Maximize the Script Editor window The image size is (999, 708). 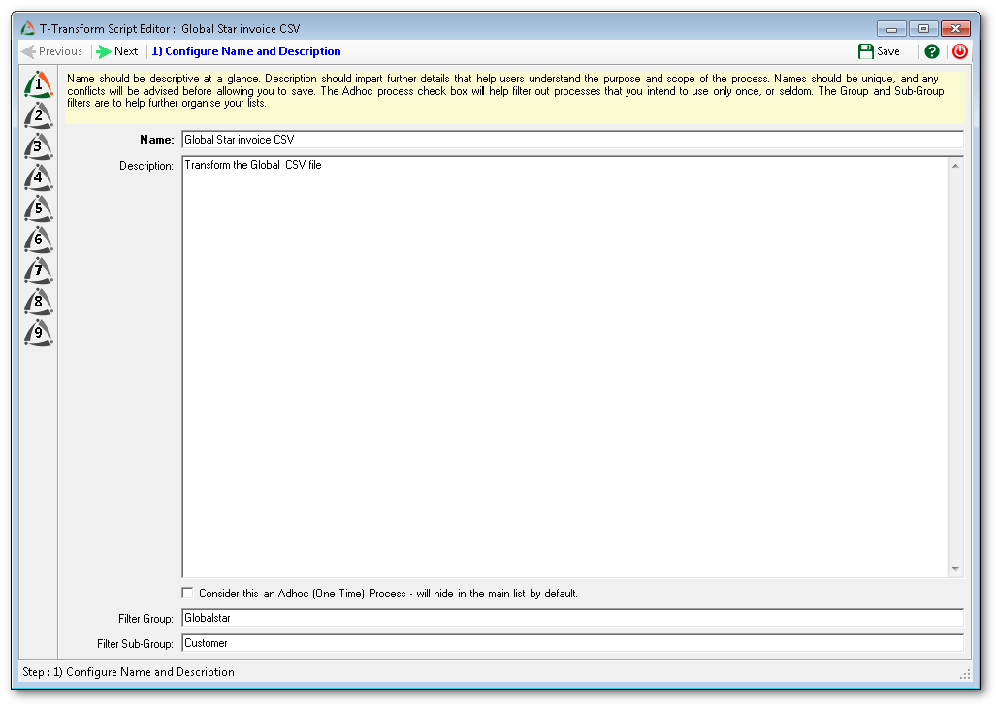923,29
